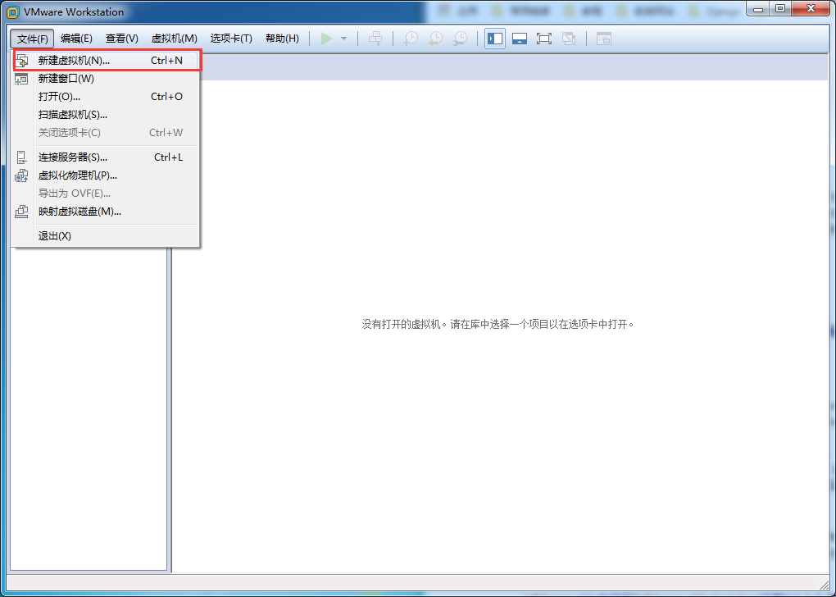
Task: Maximize the VMware Workstation window
Action: (780, 9)
